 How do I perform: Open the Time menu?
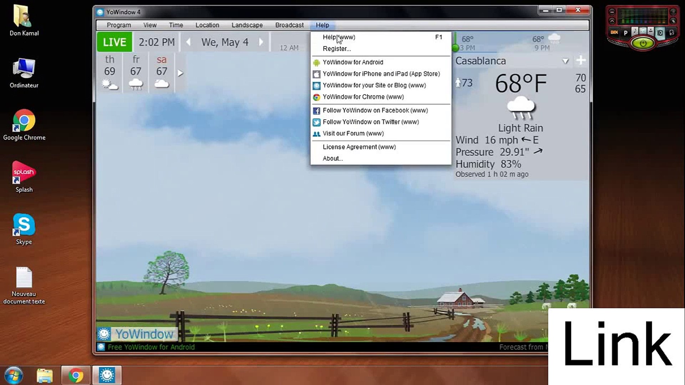pos(176,25)
